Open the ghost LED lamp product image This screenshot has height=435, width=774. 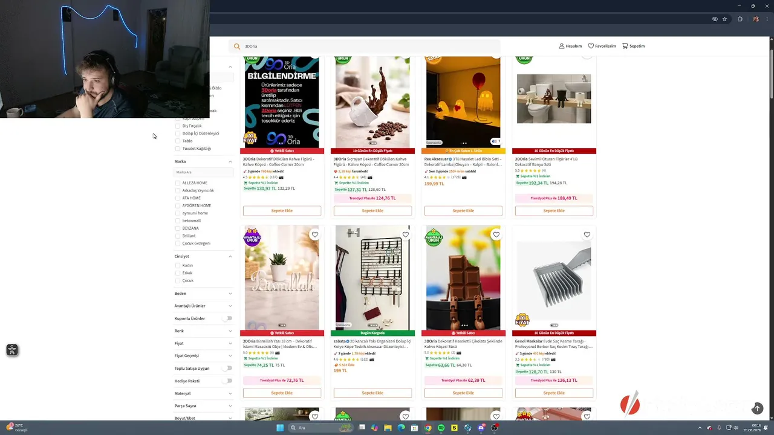click(463, 102)
